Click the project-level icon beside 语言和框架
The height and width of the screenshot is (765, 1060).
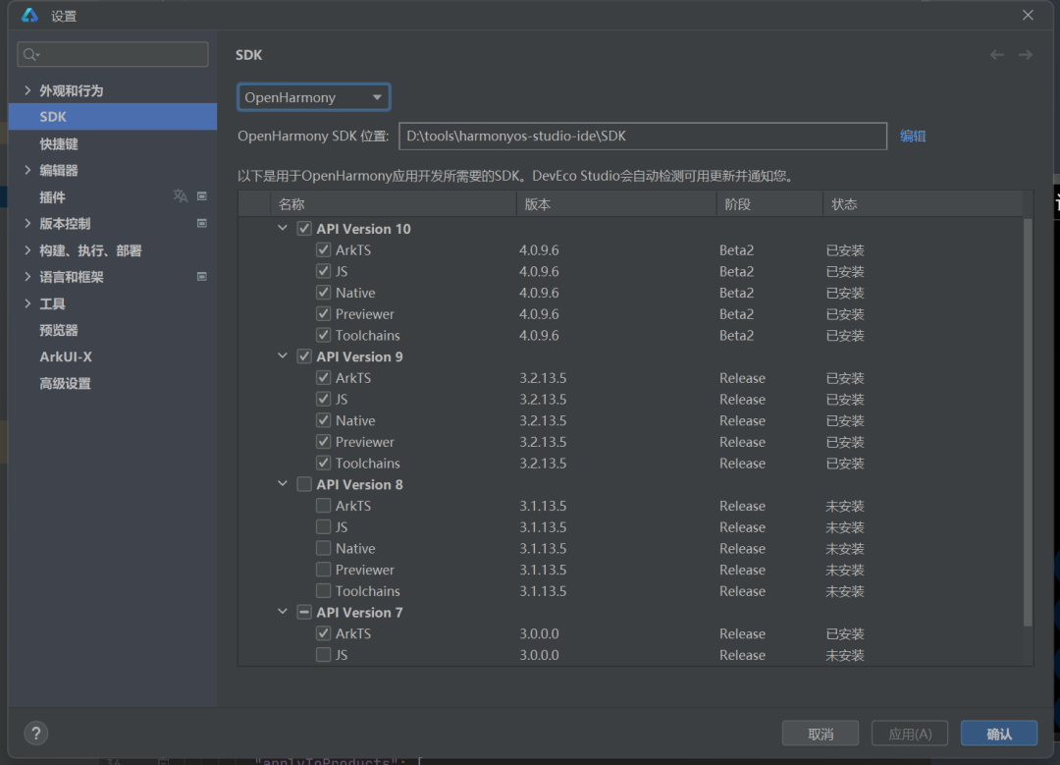[x=201, y=277]
